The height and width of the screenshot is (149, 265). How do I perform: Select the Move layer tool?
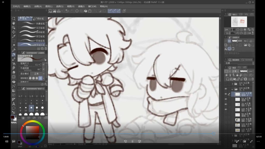[x=13, y=32]
